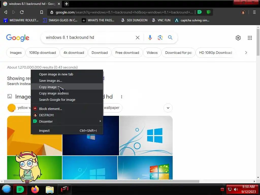
Task: Open the Dissenter extension icon in address bar
Action: tap(200, 12)
